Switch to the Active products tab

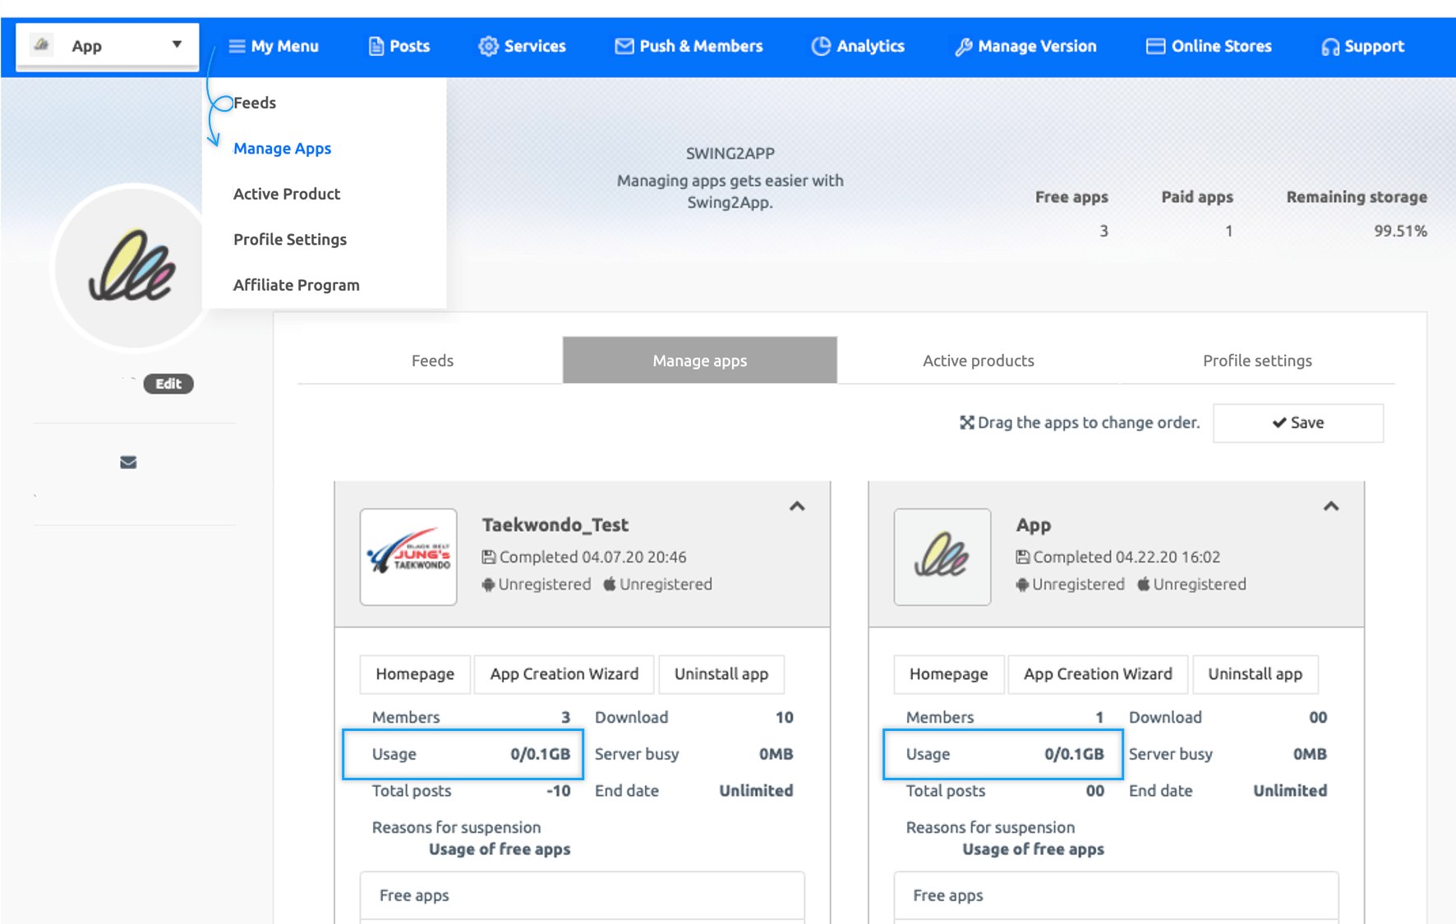point(978,361)
